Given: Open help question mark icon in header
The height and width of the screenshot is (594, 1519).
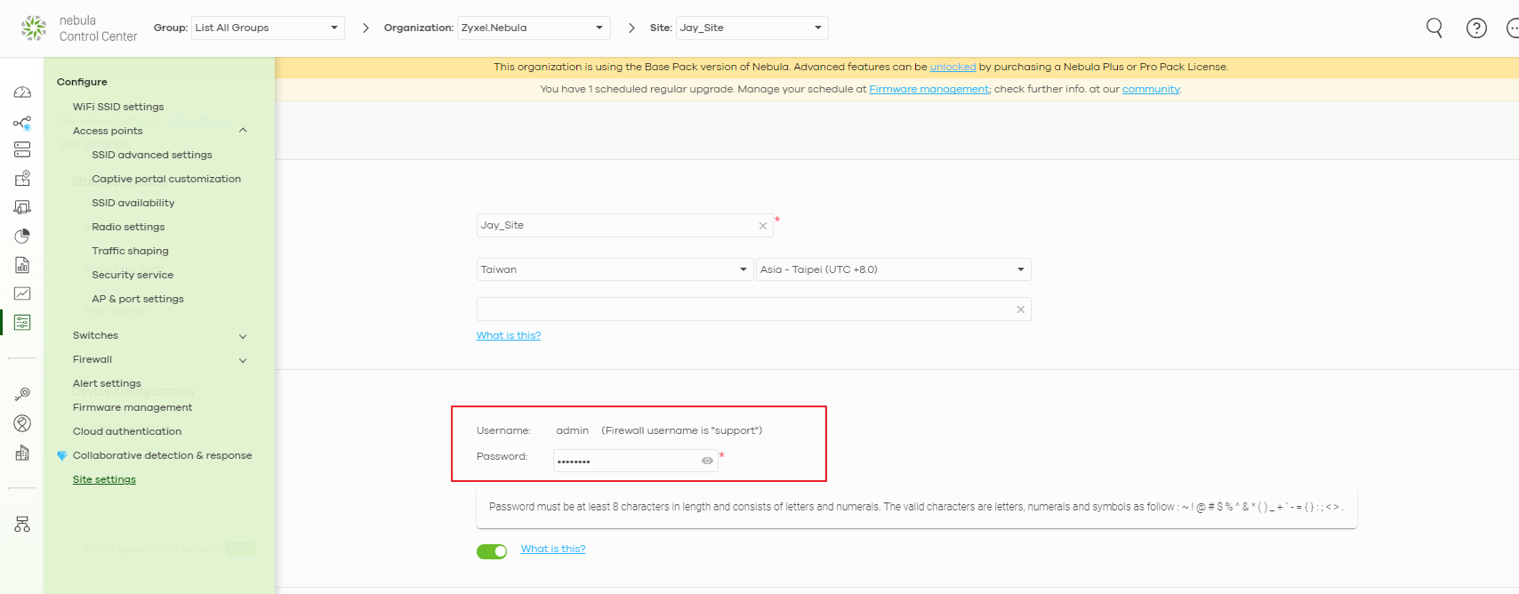Looking at the screenshot, I should tap(1476, 28).
